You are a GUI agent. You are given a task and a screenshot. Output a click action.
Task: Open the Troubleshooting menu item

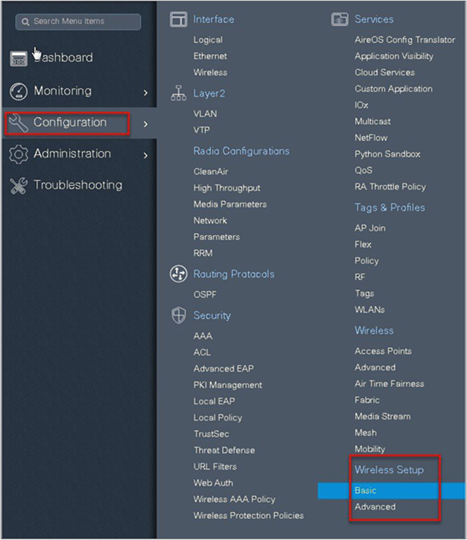tap(77, 185)
